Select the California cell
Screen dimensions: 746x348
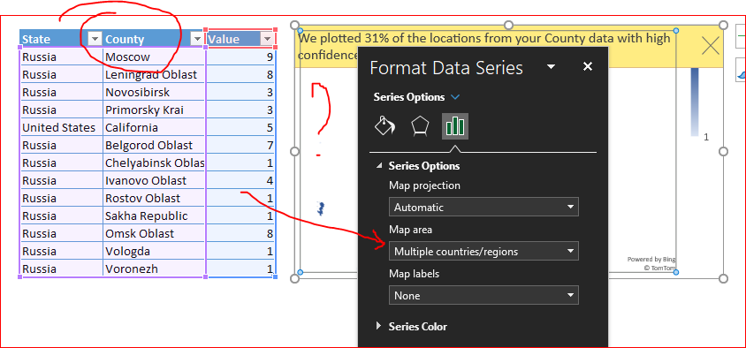155,127
